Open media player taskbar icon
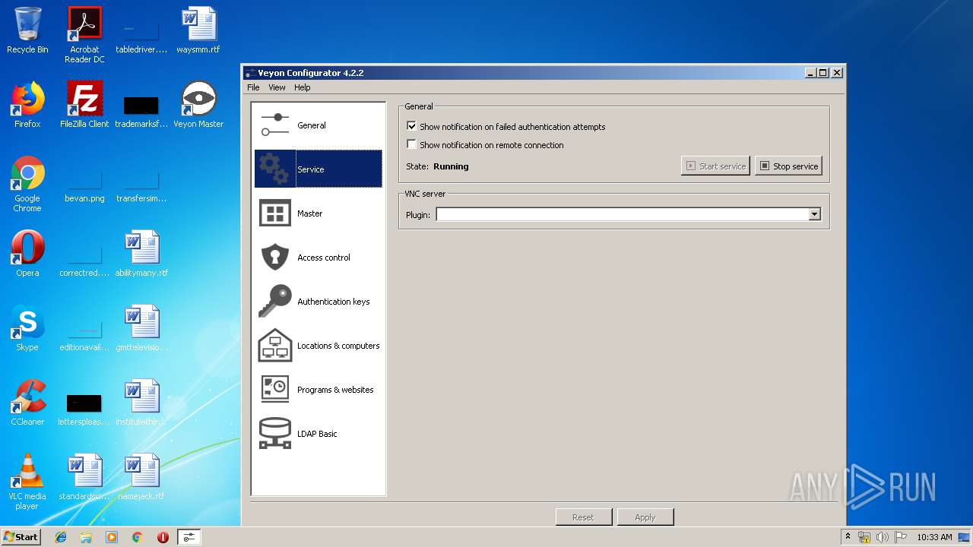The width and height of the screenshot is (973, 547). 112,537
